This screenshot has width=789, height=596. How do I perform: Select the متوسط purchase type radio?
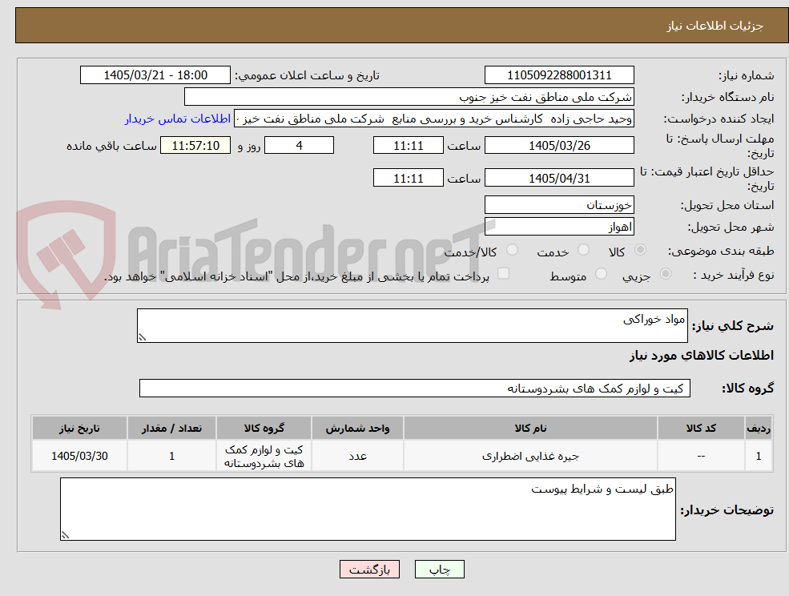pyautogui.click(x=602, y=274)
